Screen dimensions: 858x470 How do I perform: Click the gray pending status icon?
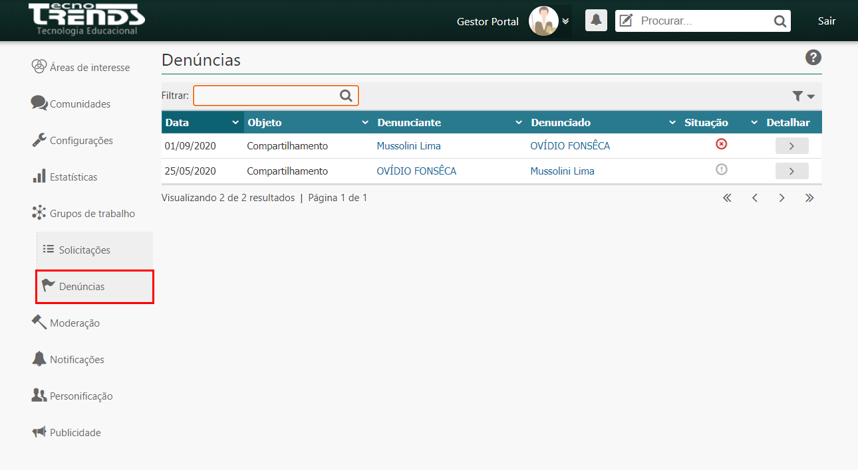coord(721,169)
